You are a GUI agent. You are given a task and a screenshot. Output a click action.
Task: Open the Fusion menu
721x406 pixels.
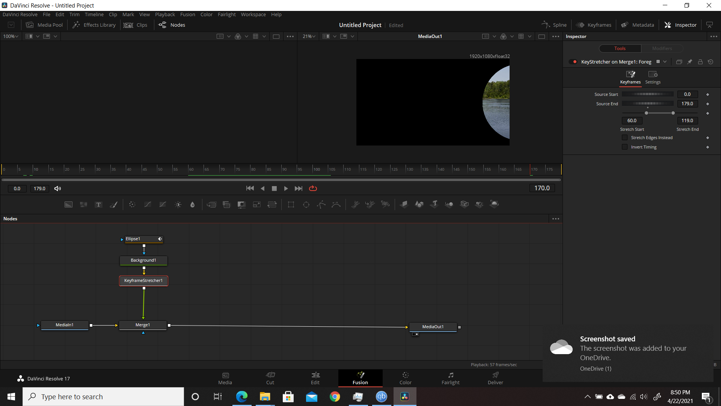[x=187, y=15]
